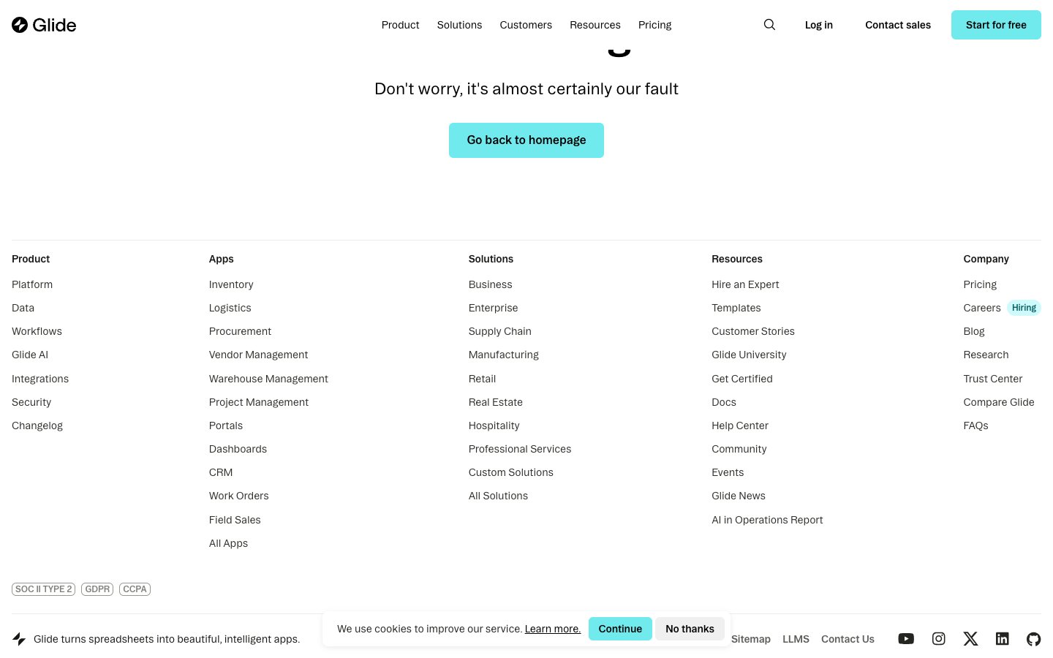Click the Start for free button

(x=996, y=24)
